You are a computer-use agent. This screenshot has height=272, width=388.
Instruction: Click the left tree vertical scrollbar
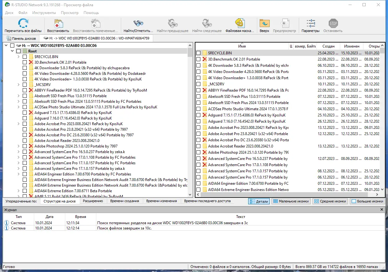(x=190, y=120)
